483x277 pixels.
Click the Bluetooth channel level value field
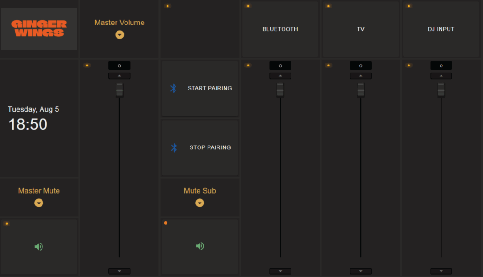click(280, 66)
